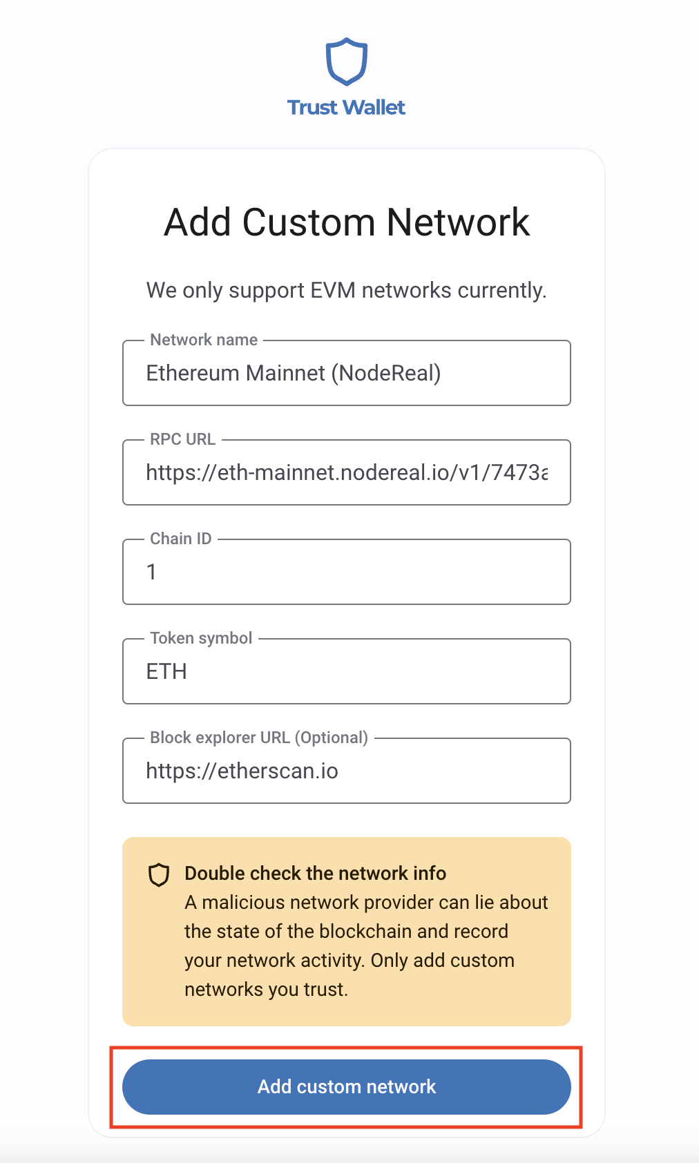Select the Chain ID input box
Viewport: 699px width, 1163px height.
coord(346,573)
